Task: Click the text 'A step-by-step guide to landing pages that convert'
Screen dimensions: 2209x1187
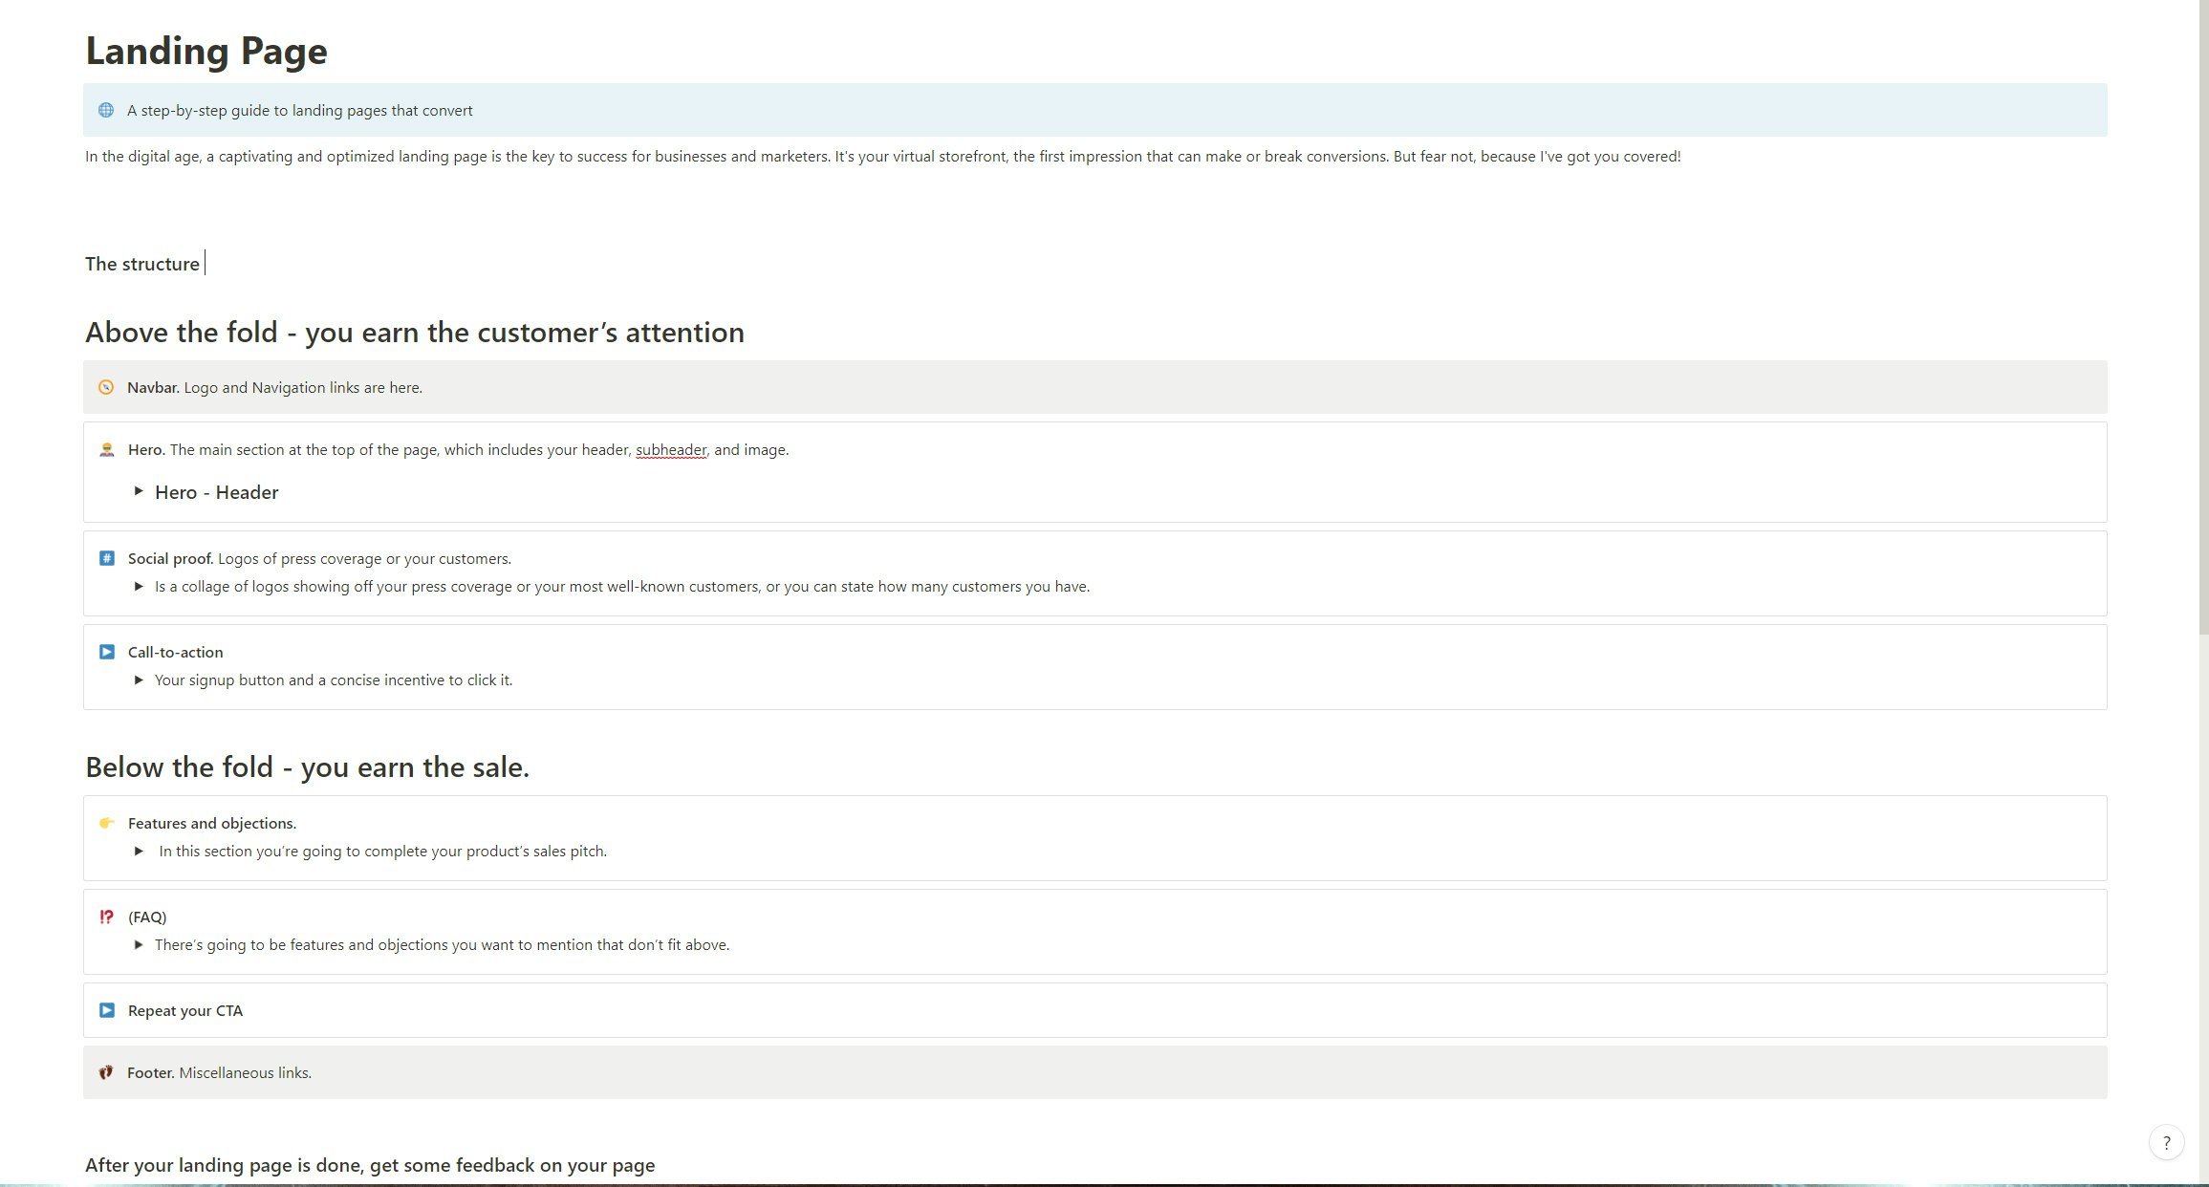Action: [x=300, y=110]
